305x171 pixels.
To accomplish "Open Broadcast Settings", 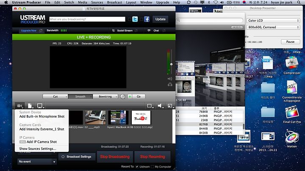I will pos(76,157).
